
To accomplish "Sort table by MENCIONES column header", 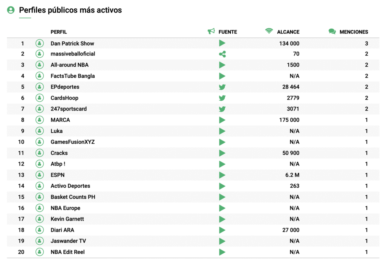I will tap(354, 32).
